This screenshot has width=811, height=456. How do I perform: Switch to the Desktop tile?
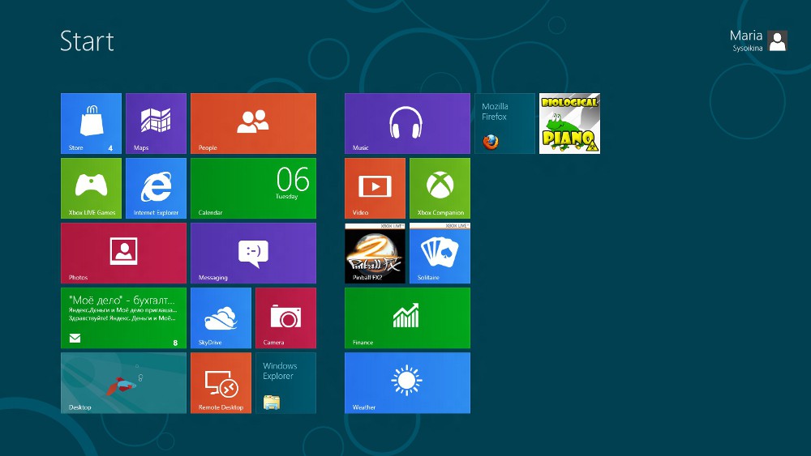coord(123,382)
